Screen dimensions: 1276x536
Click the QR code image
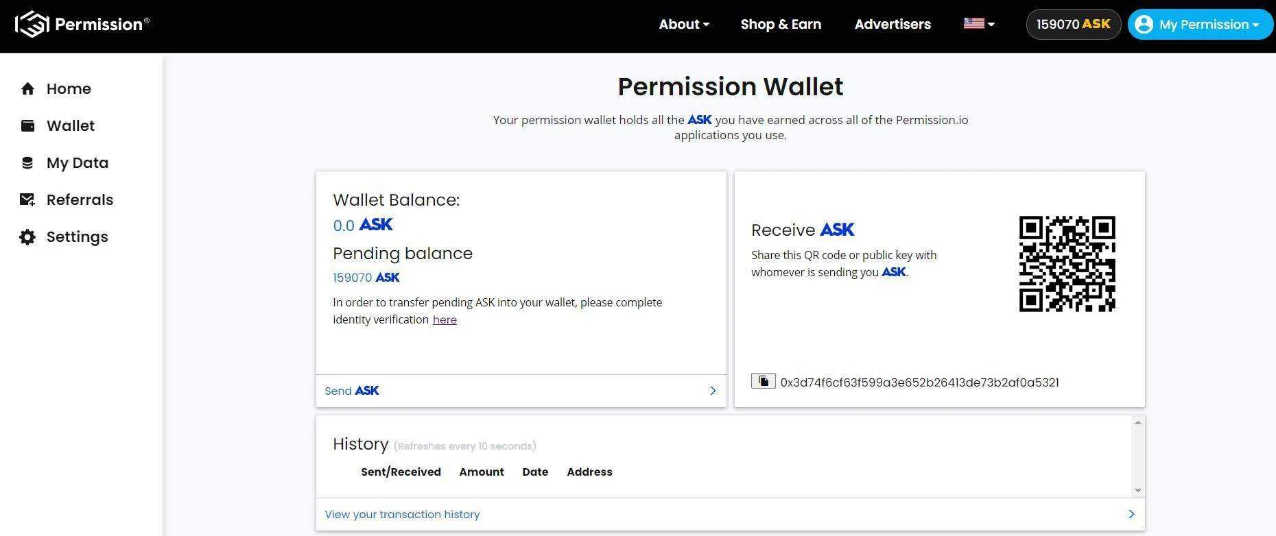[1067, 264]
